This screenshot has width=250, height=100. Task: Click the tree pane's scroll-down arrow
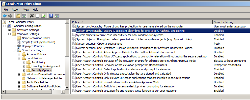pos(67,88)
